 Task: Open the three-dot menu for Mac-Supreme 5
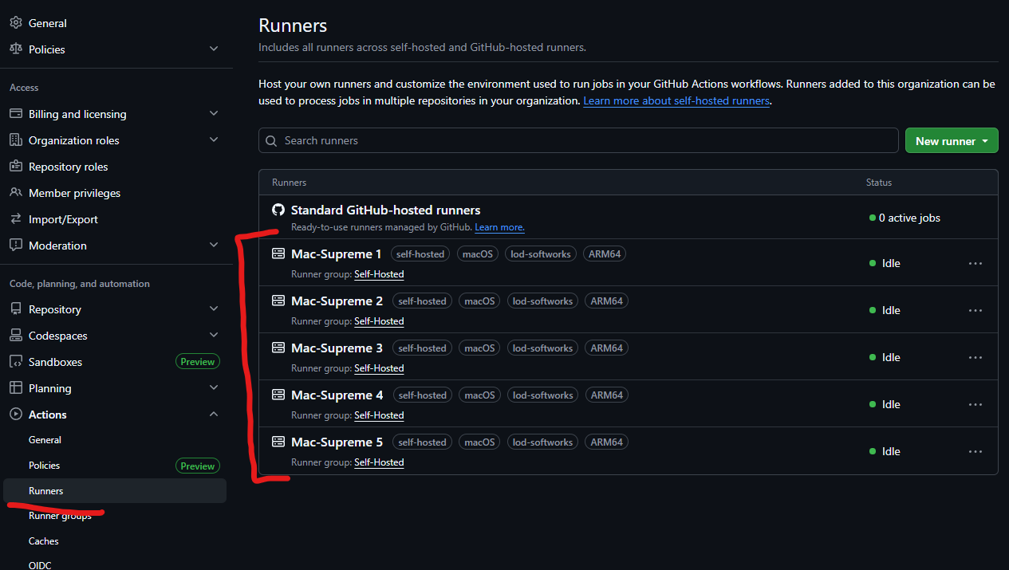point(975,451)
